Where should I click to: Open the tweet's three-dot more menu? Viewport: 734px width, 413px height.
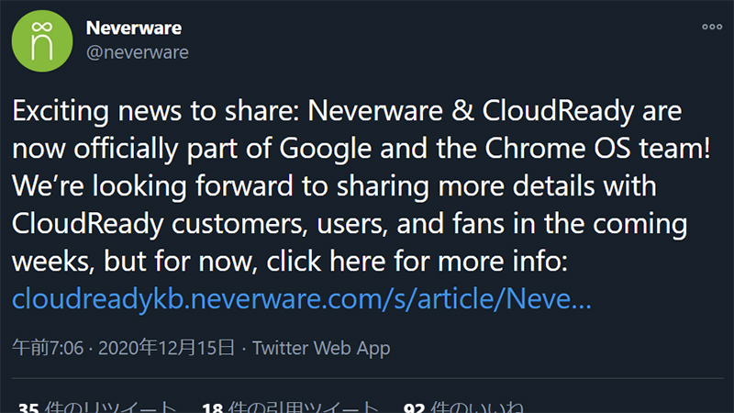click(712, 27)
